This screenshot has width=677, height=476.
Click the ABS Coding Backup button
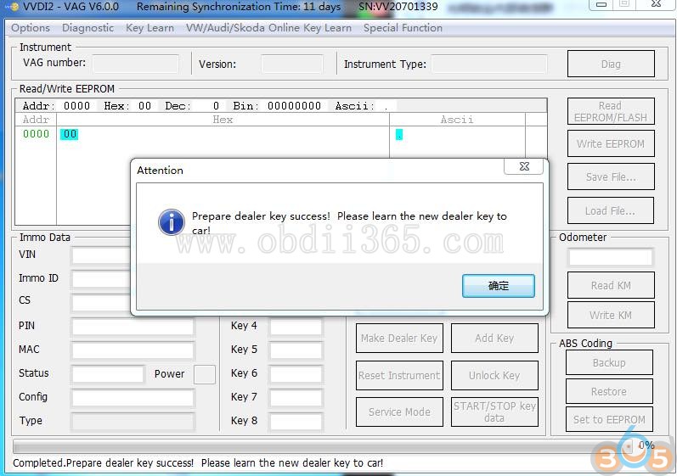click(x=609, y=362)
